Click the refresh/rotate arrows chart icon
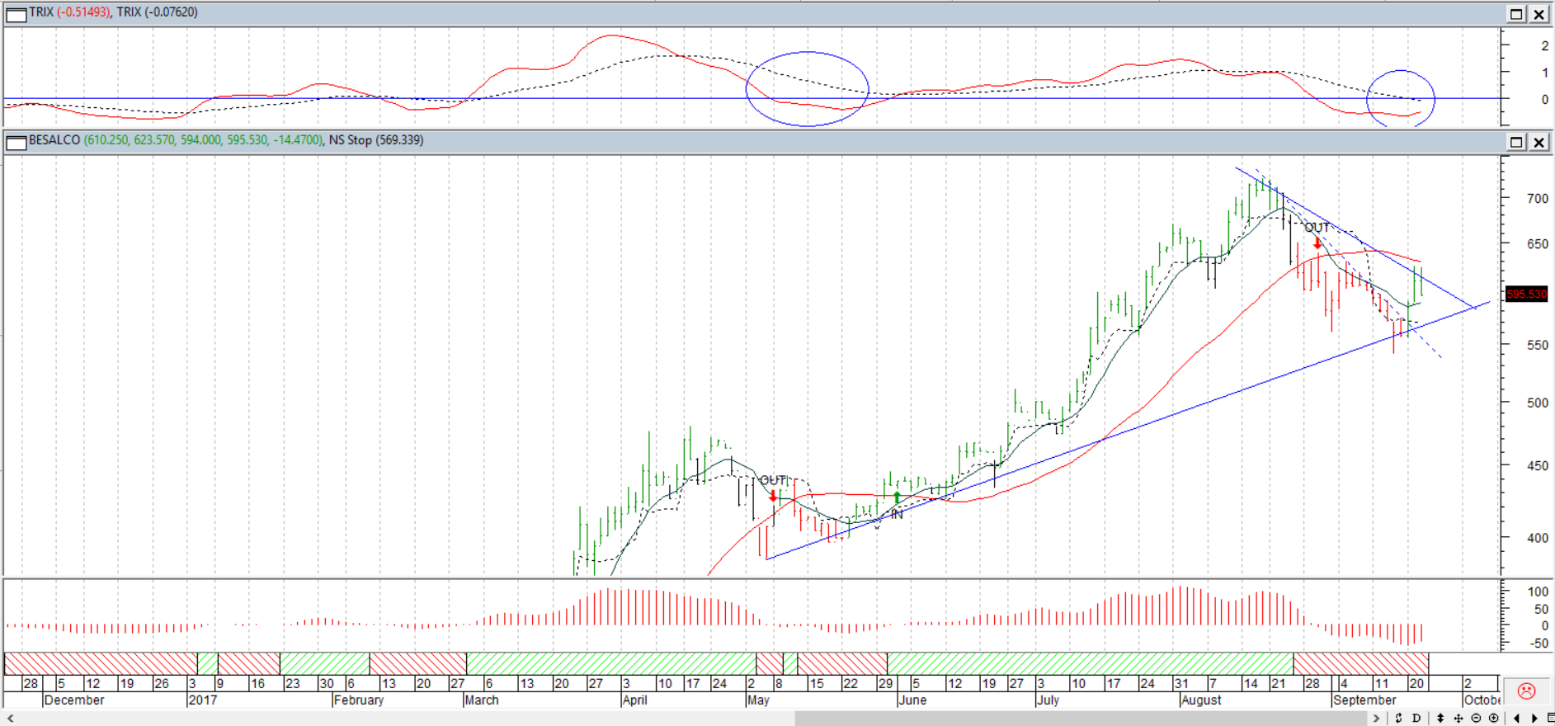Image resolution: width=1555 pixels, height=726 pixels. click(x=1398, y=719)
